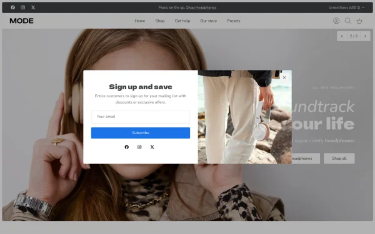The height and width of the screenshot is (234, 375).
Task: Click the blue Subscribe button
Action: pyautogui.click(x=141, y=133)
